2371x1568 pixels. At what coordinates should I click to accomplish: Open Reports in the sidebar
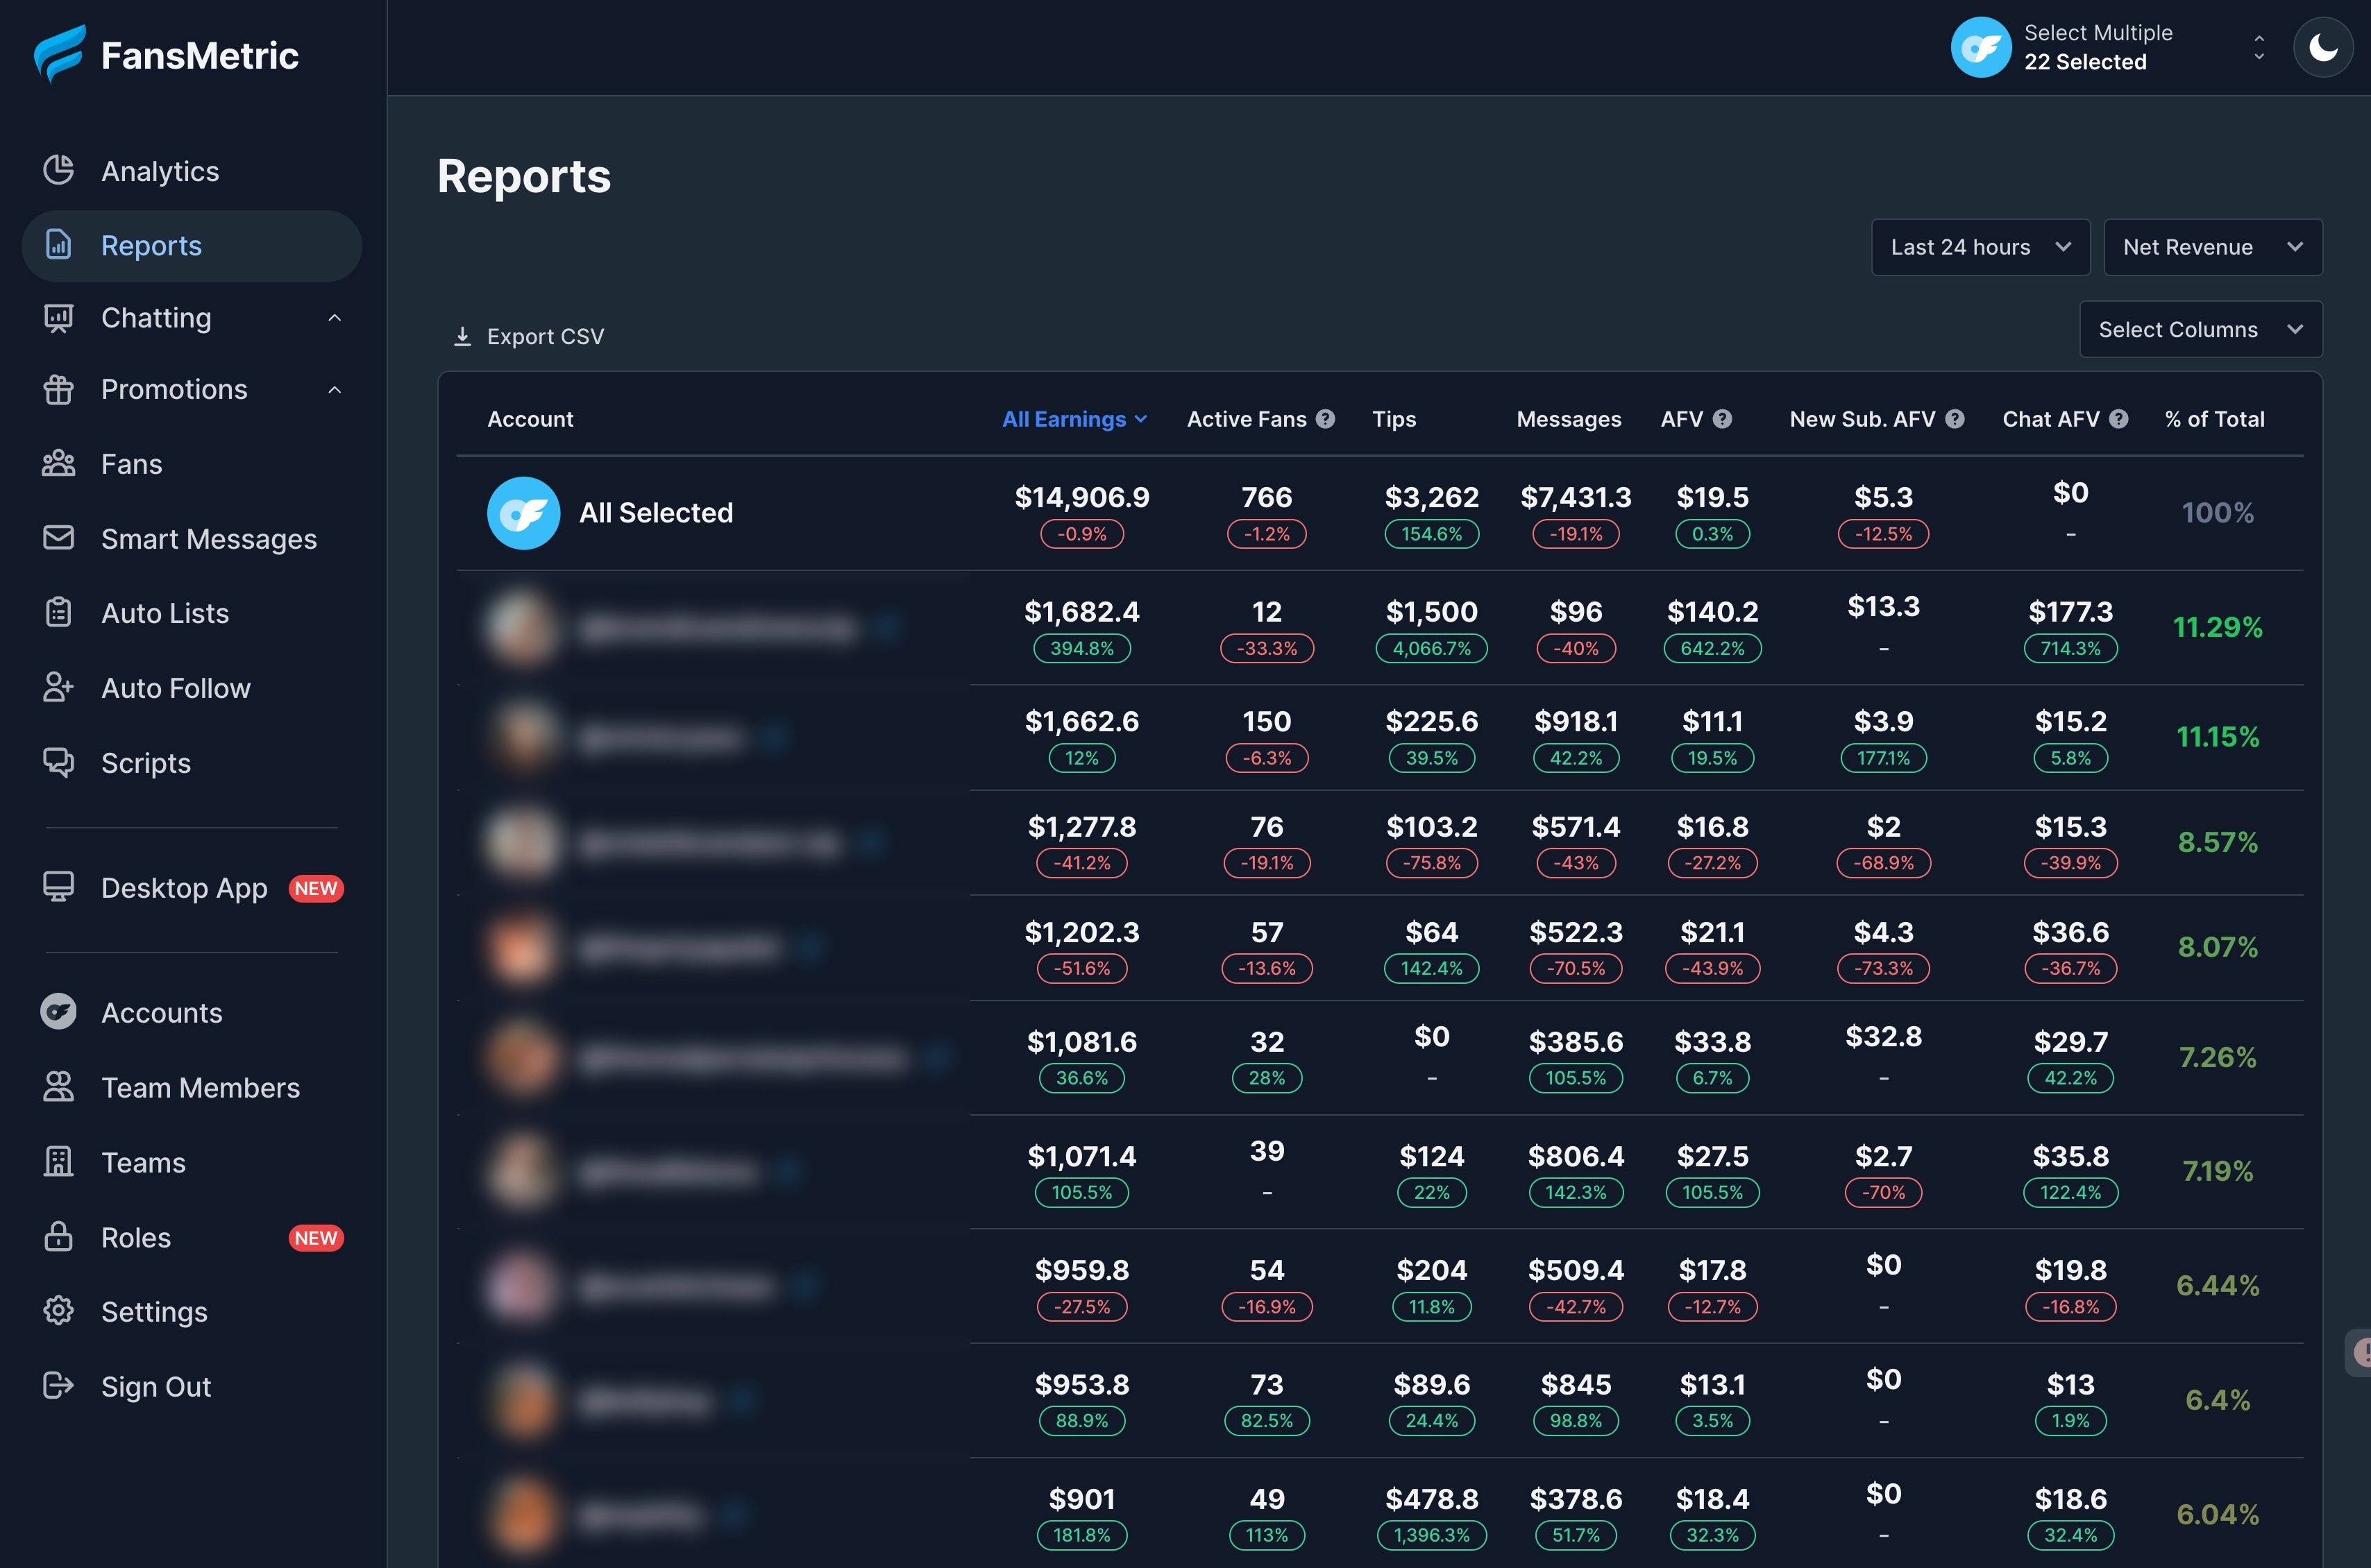tap(191, 245)
